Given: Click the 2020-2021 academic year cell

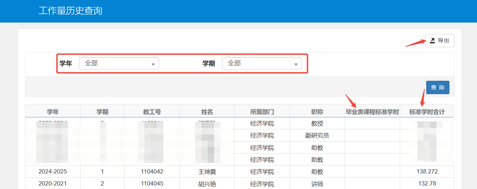Looking at the screenshot, I should pos(53,184).
